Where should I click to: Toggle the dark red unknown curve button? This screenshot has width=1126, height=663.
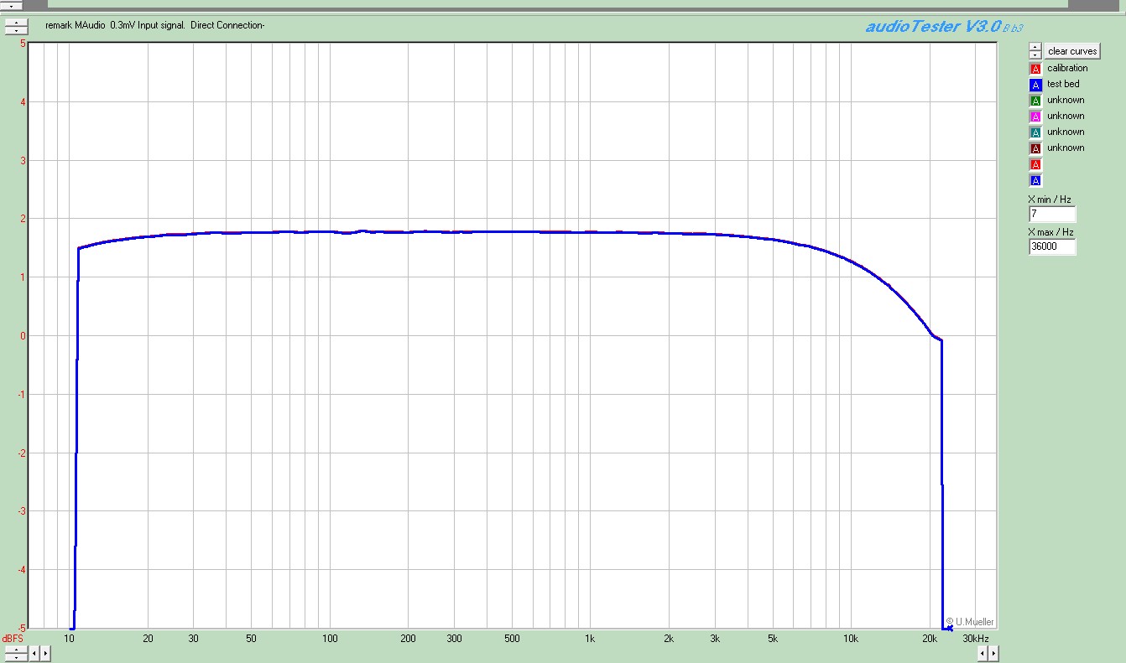(1035, 148)
